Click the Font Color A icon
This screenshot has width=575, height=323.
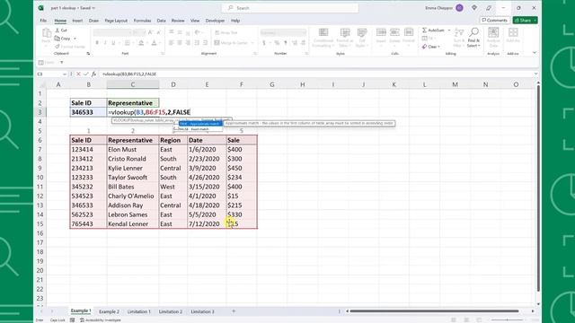click(155, 43)
